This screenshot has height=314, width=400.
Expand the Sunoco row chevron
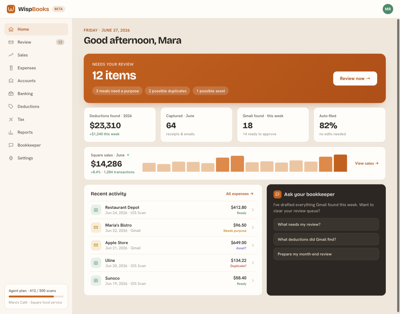[253, 281]
